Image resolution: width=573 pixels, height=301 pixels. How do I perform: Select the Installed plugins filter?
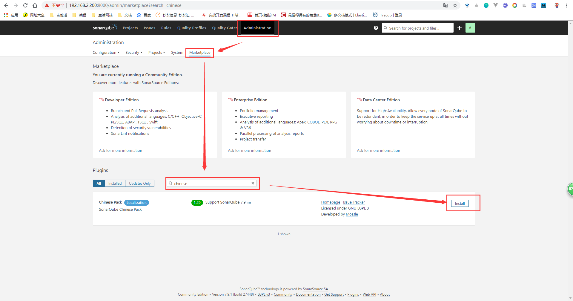click(x=115, y=183)
